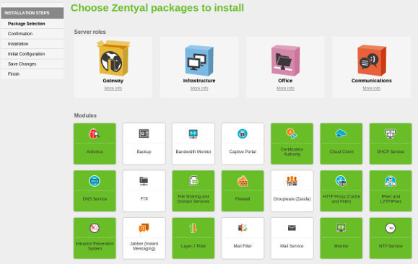
Task: Click the HTTP Proxy globe icon
Action: point(341,181)
